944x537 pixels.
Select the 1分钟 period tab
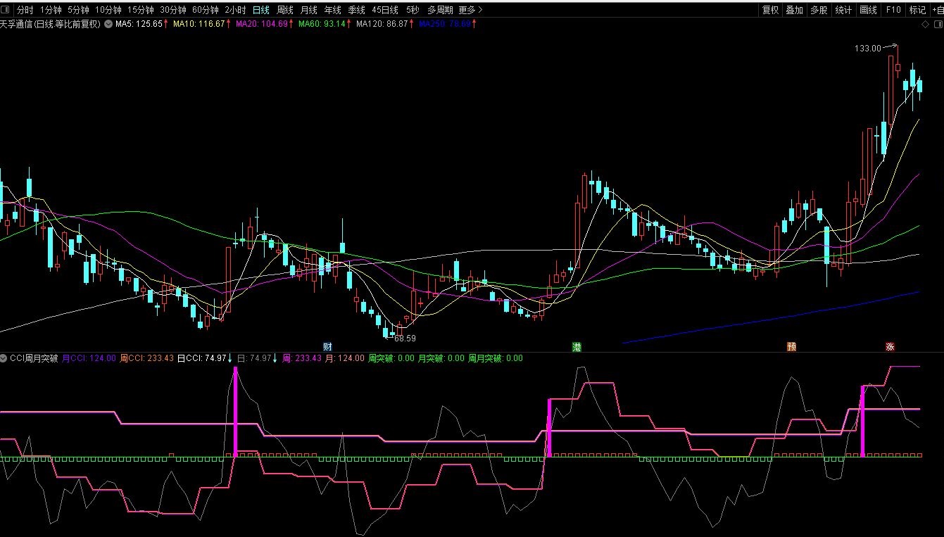[x=50, y=10]
